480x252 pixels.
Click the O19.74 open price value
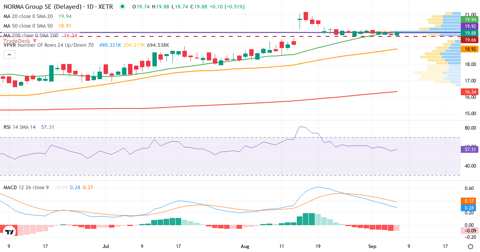pos(140,7)
